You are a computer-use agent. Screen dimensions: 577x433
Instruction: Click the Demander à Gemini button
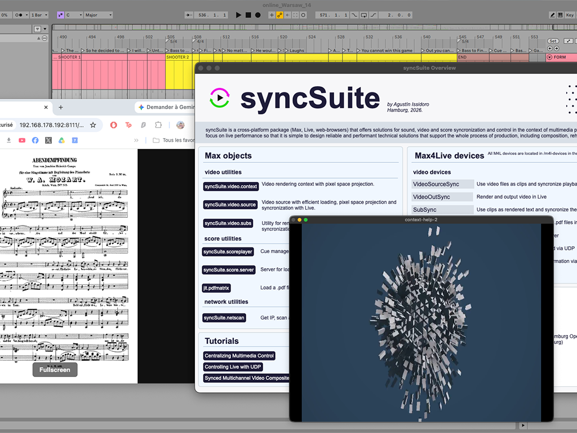[166, 107]
